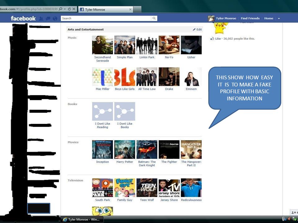Open the chat icon at bottom right
298x223 pixels.
click(294, 212)
